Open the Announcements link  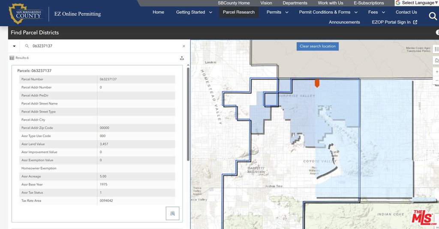[344, 22]
